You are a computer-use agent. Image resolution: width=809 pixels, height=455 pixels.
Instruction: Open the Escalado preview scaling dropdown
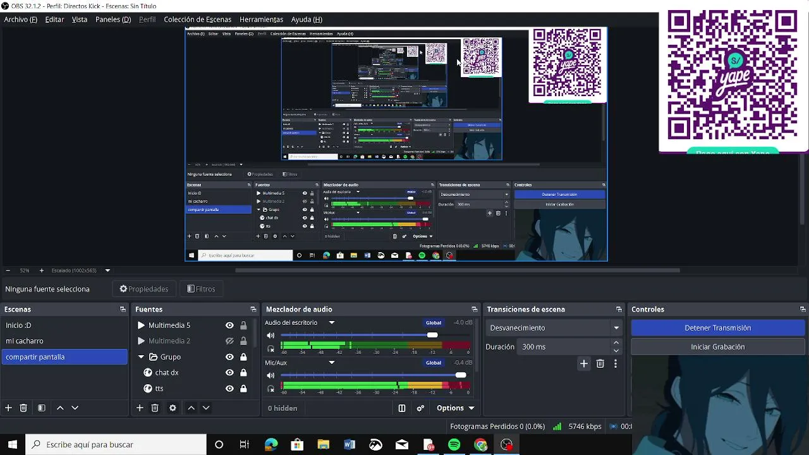[x=107, y=270]
